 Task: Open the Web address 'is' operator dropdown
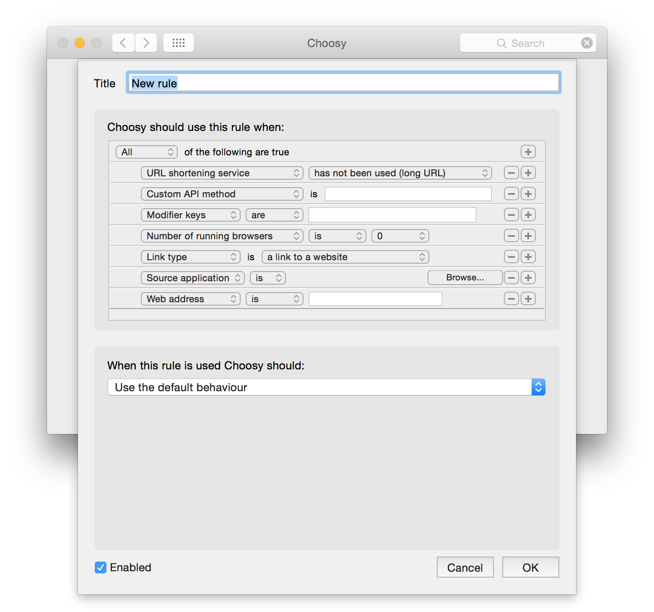(275, 299)
